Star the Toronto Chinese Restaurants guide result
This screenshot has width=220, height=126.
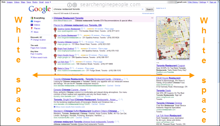(124, 79)
